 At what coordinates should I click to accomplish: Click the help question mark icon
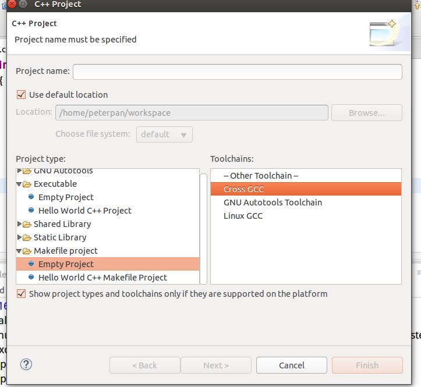26,364
